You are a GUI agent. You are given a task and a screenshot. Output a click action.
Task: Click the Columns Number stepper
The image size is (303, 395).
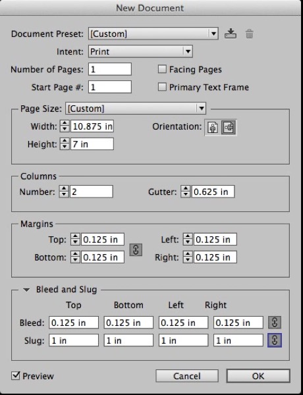pyautogui.click(x=64, y=192)
